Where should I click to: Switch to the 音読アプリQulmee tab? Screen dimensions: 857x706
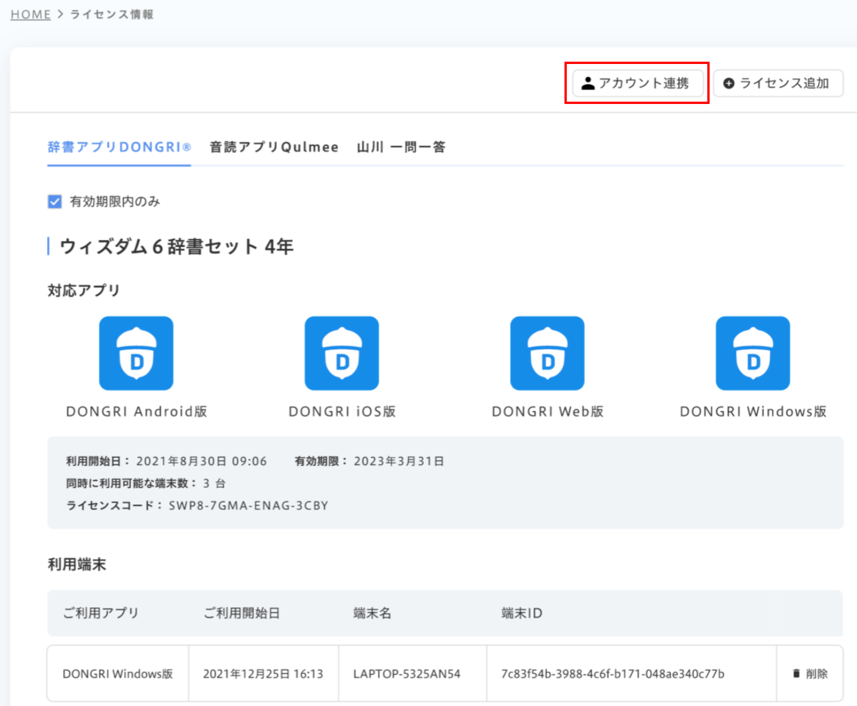click(x=274, y=147)
